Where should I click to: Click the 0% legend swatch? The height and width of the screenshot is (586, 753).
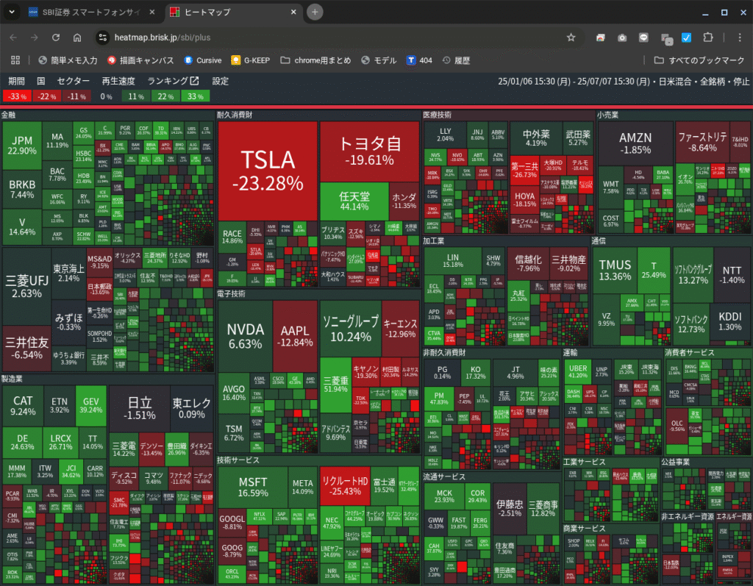click(x=106, y=96)
